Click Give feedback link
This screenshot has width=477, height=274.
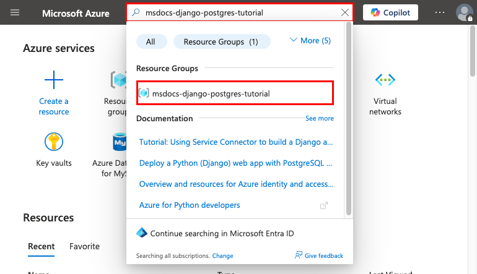(320, 255)
